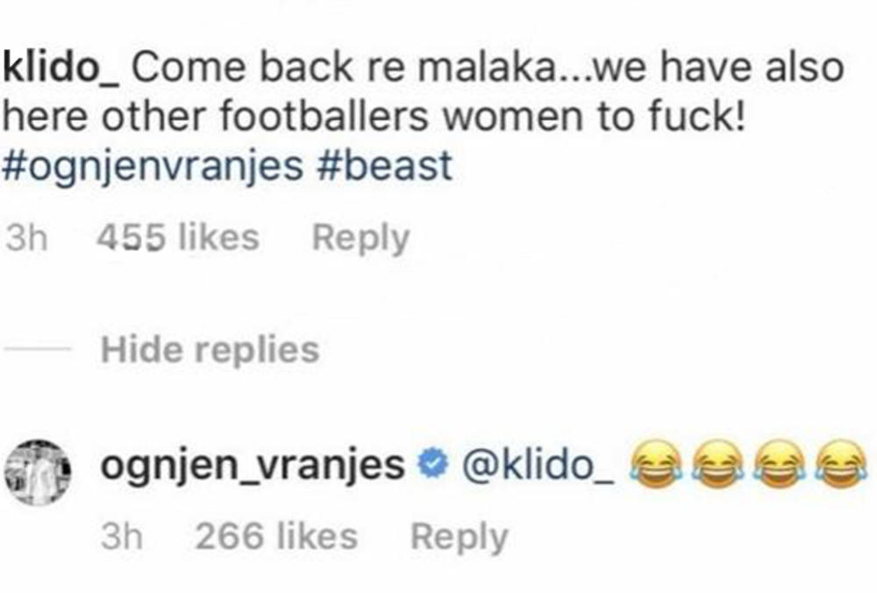877x593 pixels.
Task: Click the 3h timestamp beside 266 likes
Action: tap(121, 537)
